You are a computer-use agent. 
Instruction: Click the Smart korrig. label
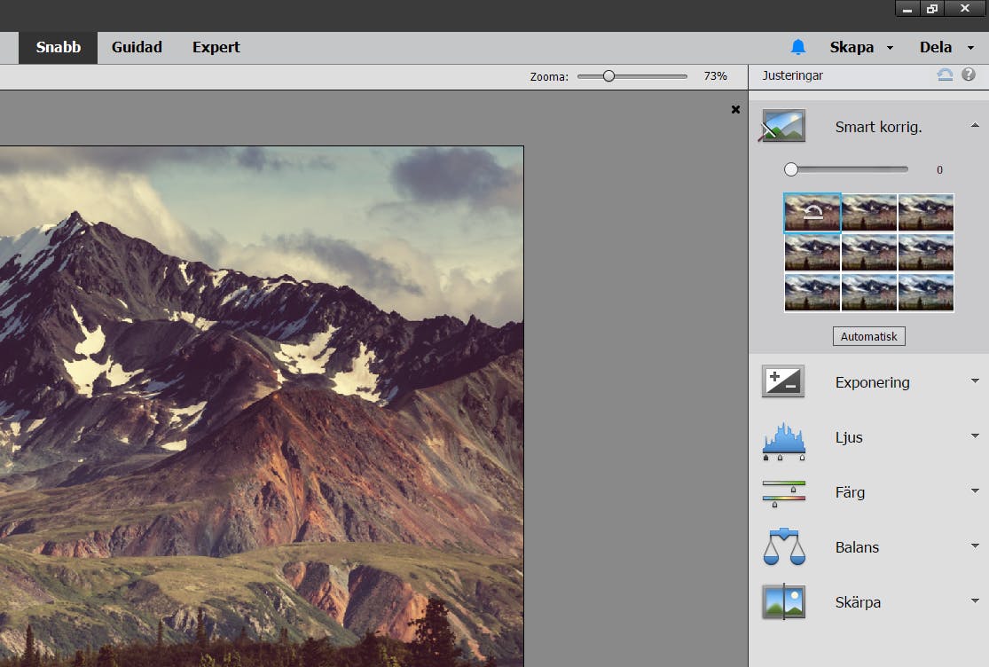[879, 128]
